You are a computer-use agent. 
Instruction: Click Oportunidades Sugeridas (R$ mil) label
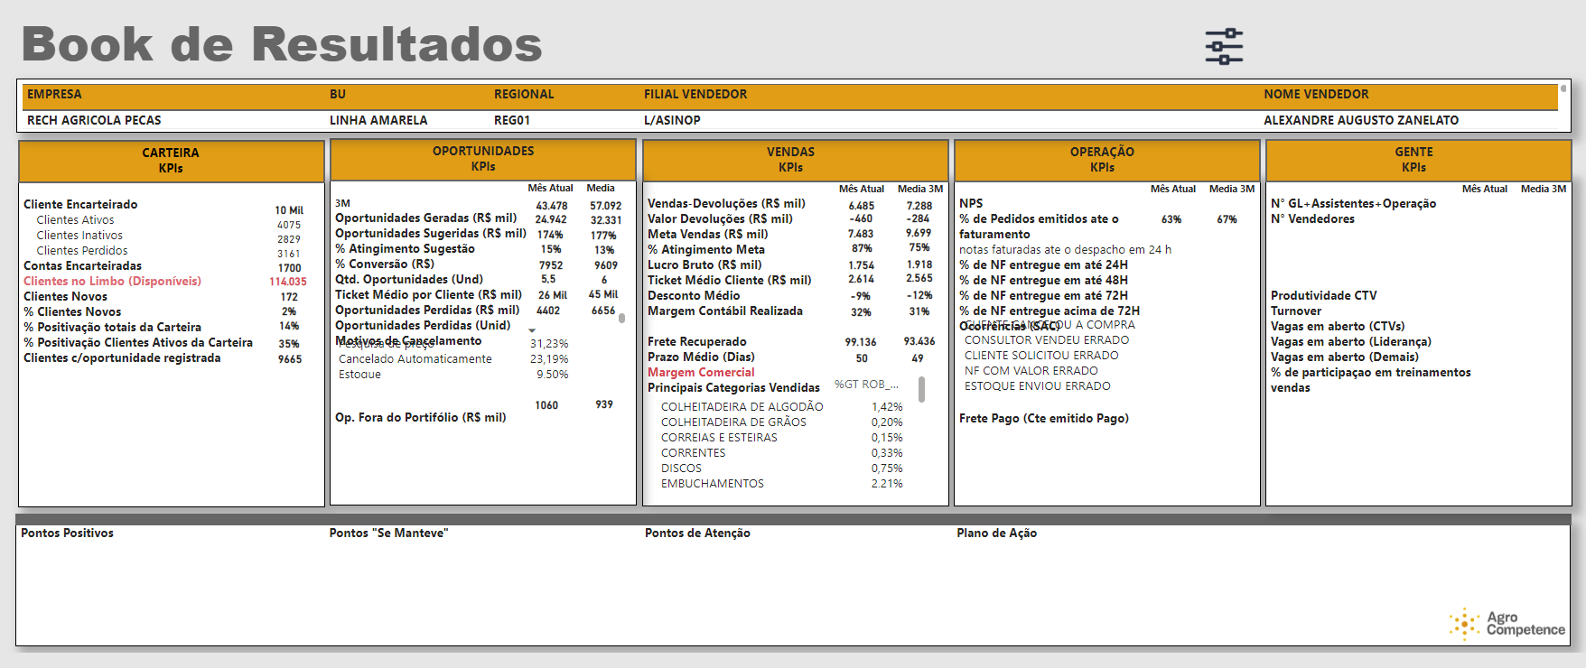pyautogui.click(x=431, y=234)
